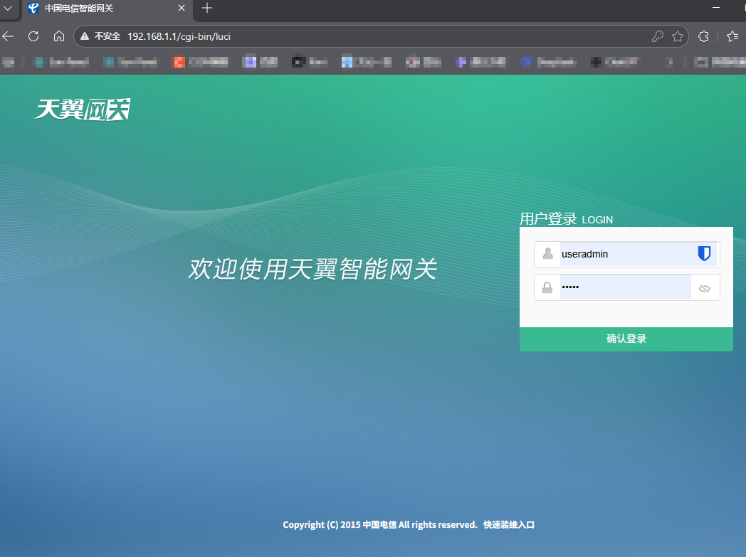Viewport: 746px width, 557px height.
Task: Toggle password visibility eye icon
Action: [705, 289]
